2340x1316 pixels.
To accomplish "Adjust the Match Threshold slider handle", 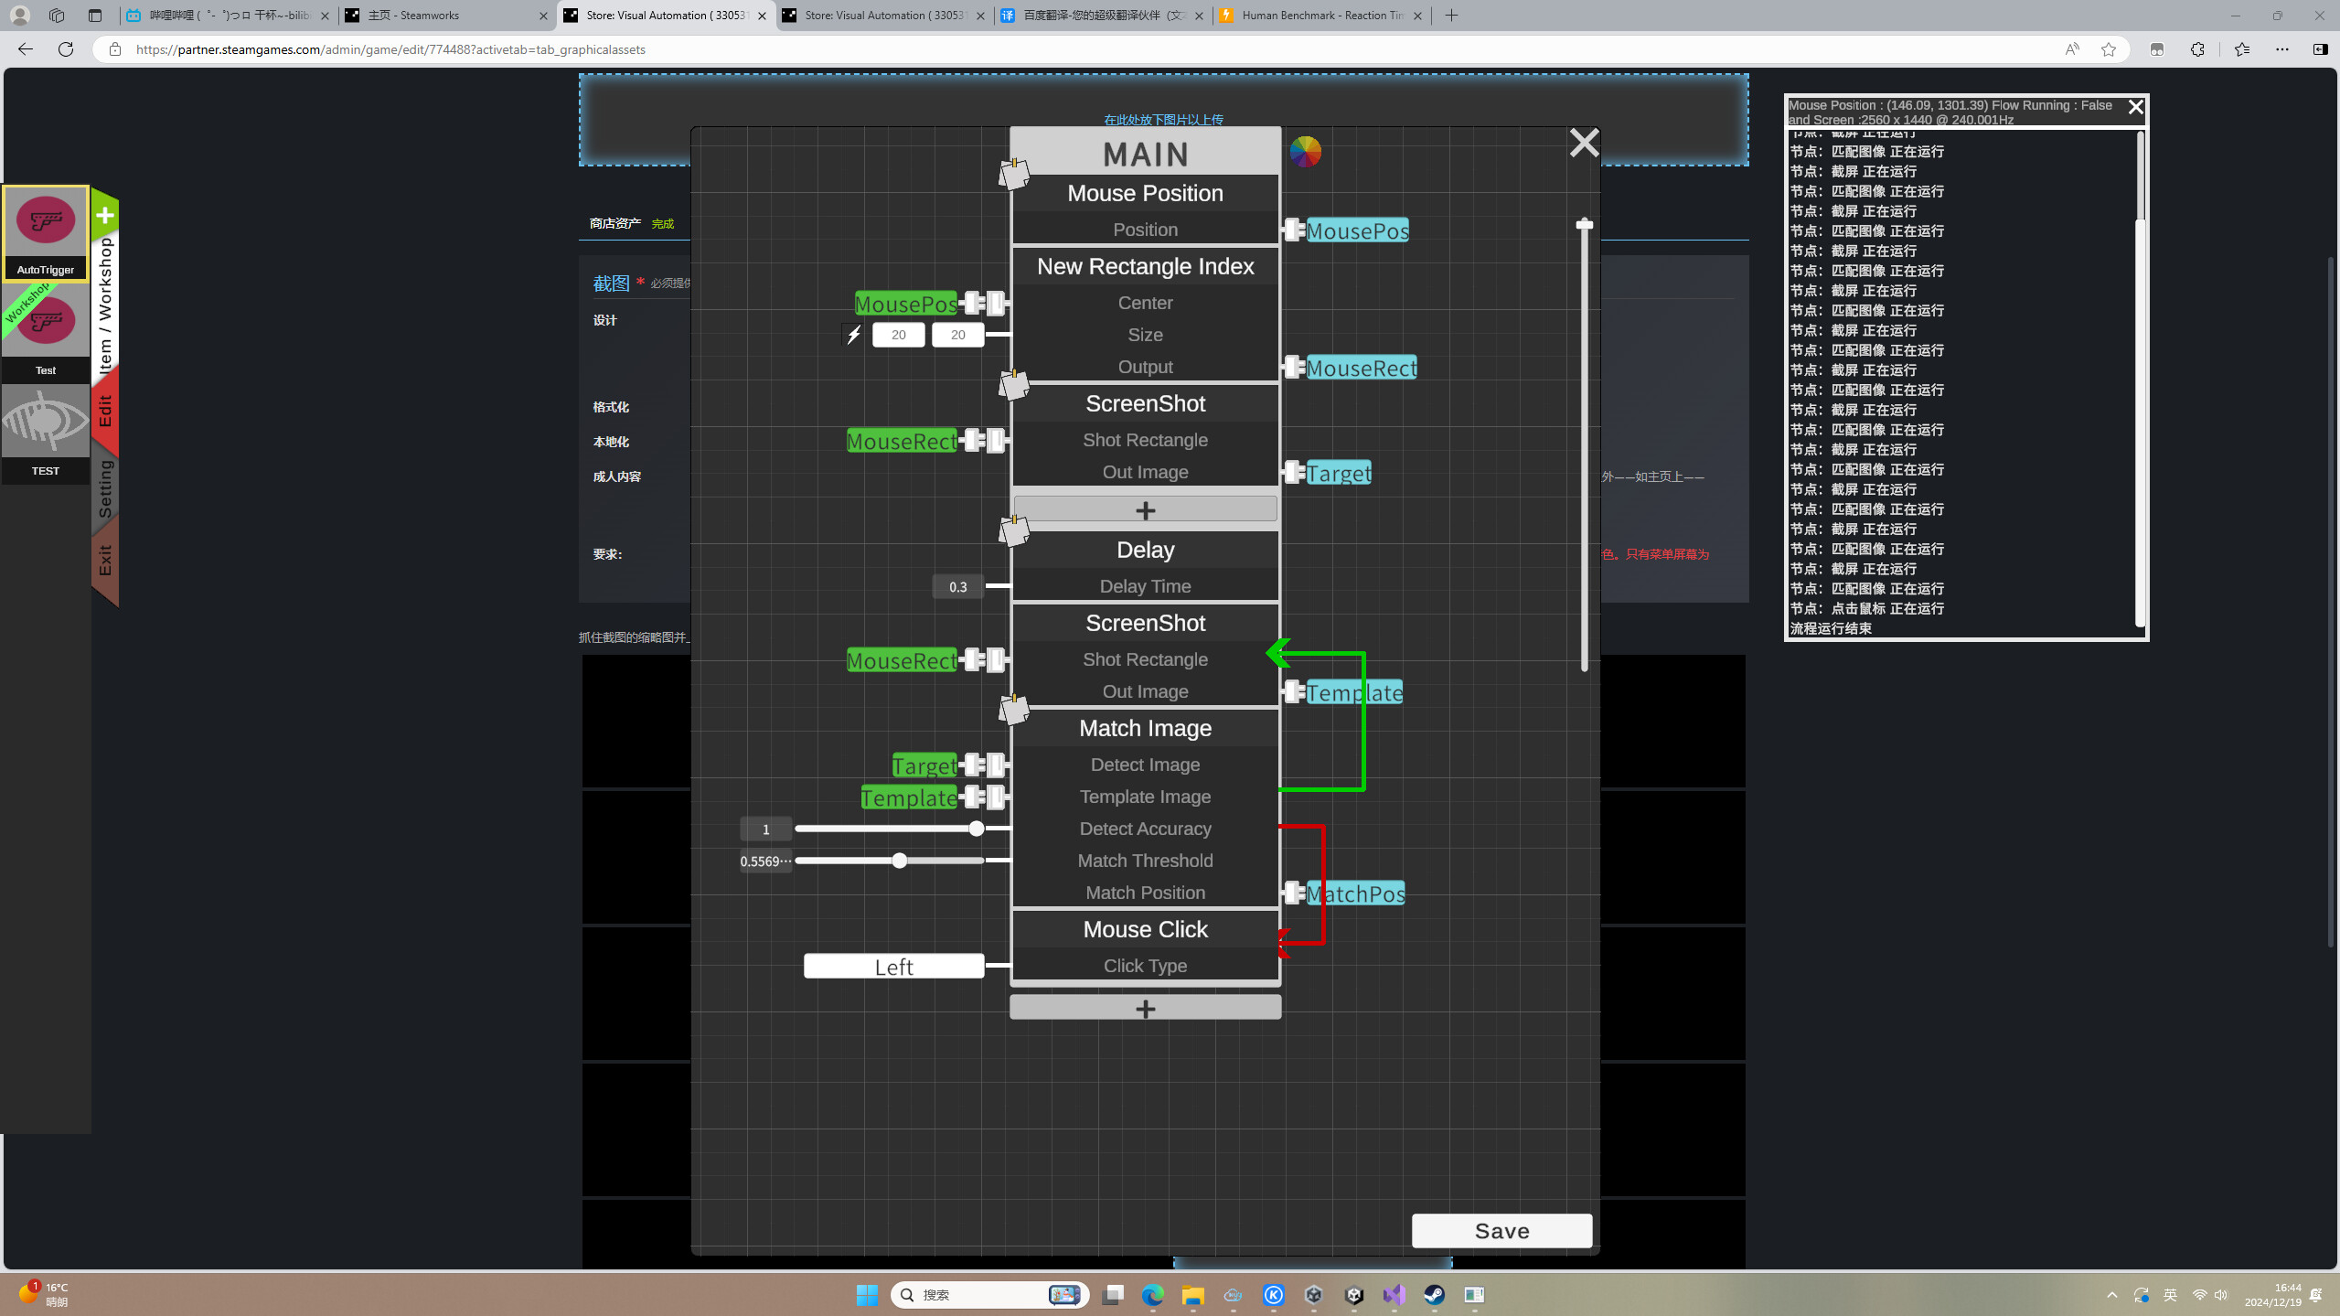I will [x=899, y=861].
